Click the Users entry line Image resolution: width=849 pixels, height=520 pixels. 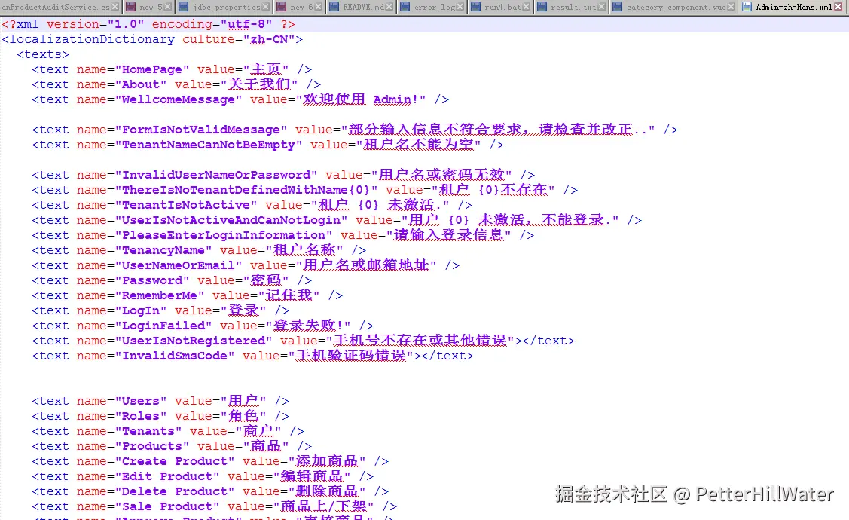tap(160, 402)
